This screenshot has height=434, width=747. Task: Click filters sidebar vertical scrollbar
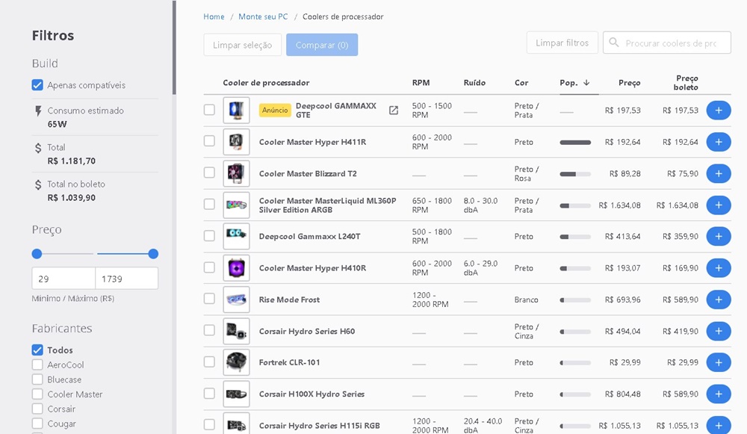click(x=174, y=48)
